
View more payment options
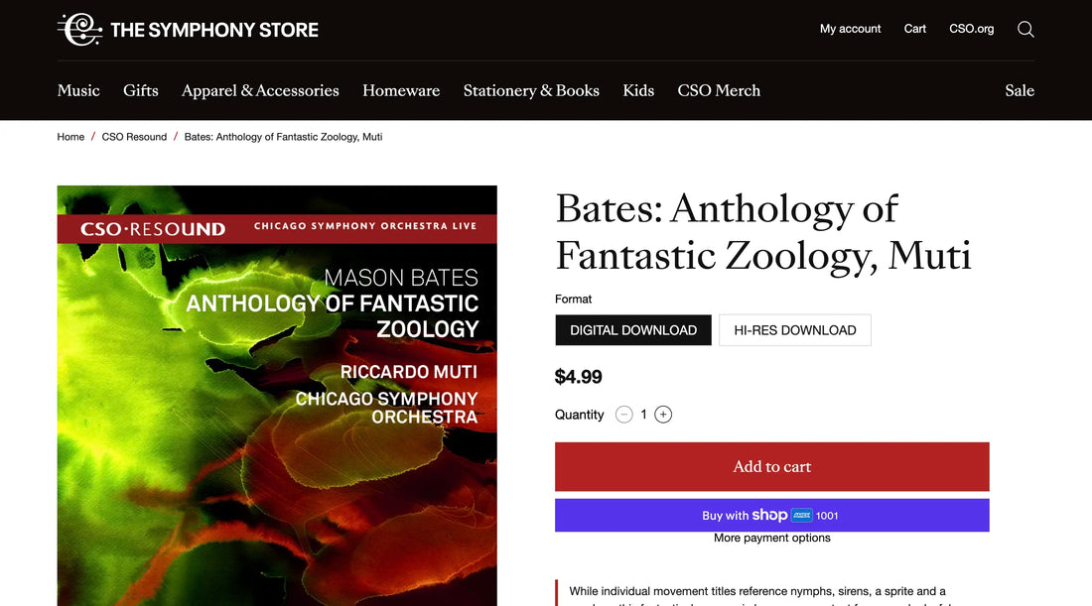[x=771, y=538]
